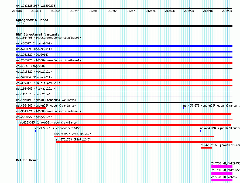Open the esv3643921 (1000GenomesConsortiumPhase3) variant label
The width and height of the screenshot is (240, 183).
coord(49,111)
